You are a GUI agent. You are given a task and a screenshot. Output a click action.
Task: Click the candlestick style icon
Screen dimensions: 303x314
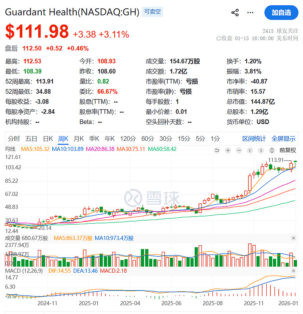[x=272, y=150]
